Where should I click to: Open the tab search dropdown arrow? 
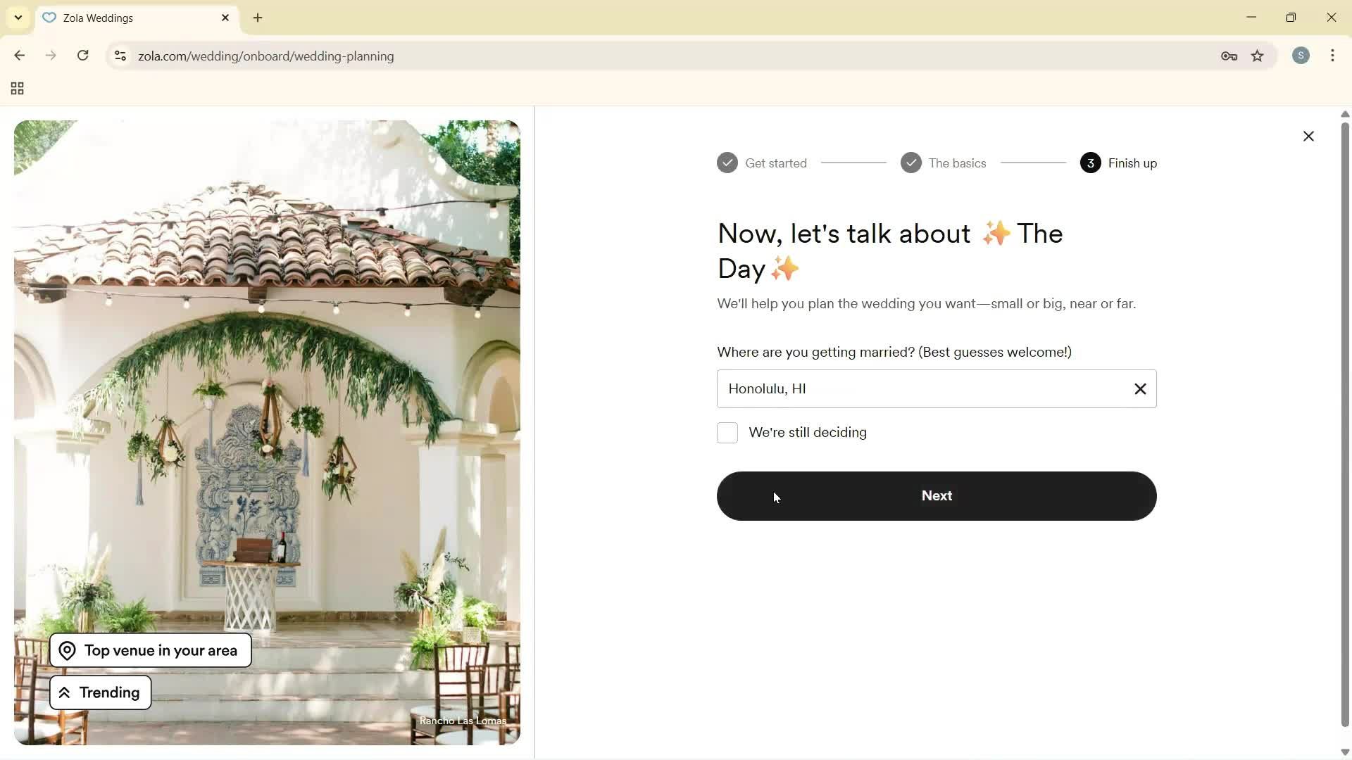[18, 18]
